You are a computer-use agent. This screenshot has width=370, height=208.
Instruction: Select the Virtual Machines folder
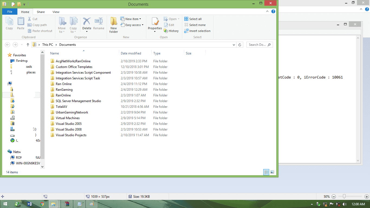tap(68, 118)
